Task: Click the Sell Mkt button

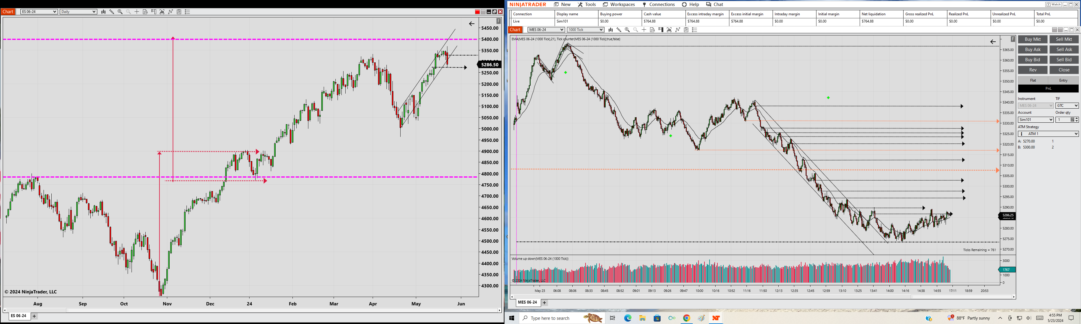Action: pyautogui.click(x=1064, y=39)
